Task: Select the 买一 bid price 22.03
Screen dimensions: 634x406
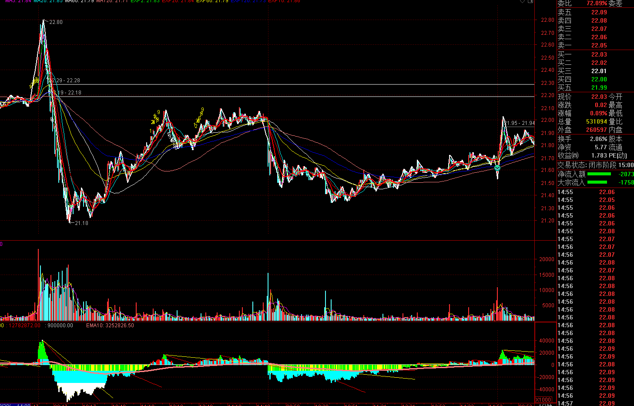Action: coord(599,55)
